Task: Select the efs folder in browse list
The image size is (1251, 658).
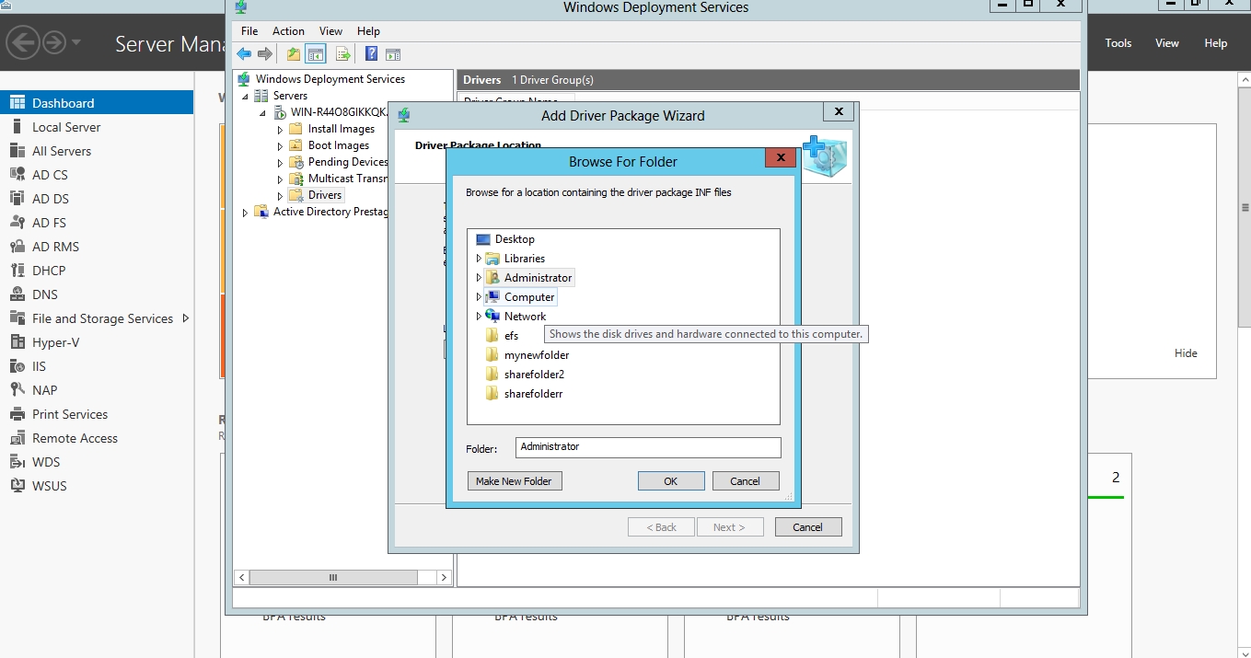Action: click(x=511, y=336)
